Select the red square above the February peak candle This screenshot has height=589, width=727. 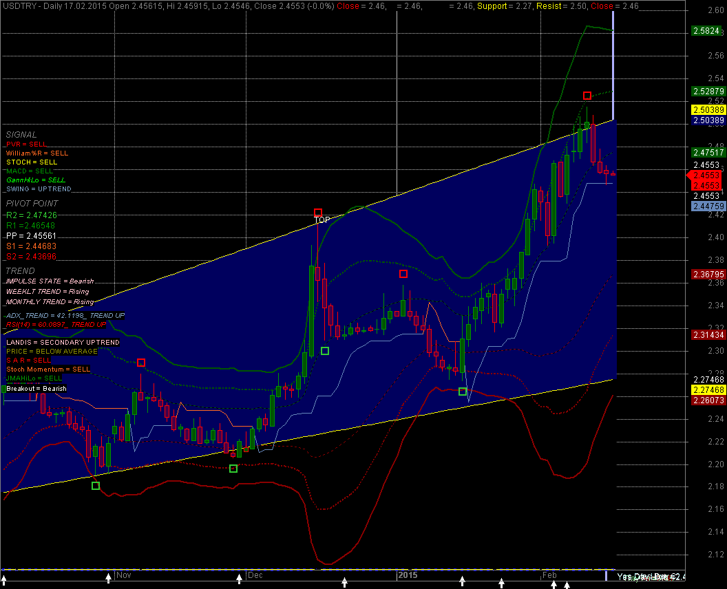[587, 96]
